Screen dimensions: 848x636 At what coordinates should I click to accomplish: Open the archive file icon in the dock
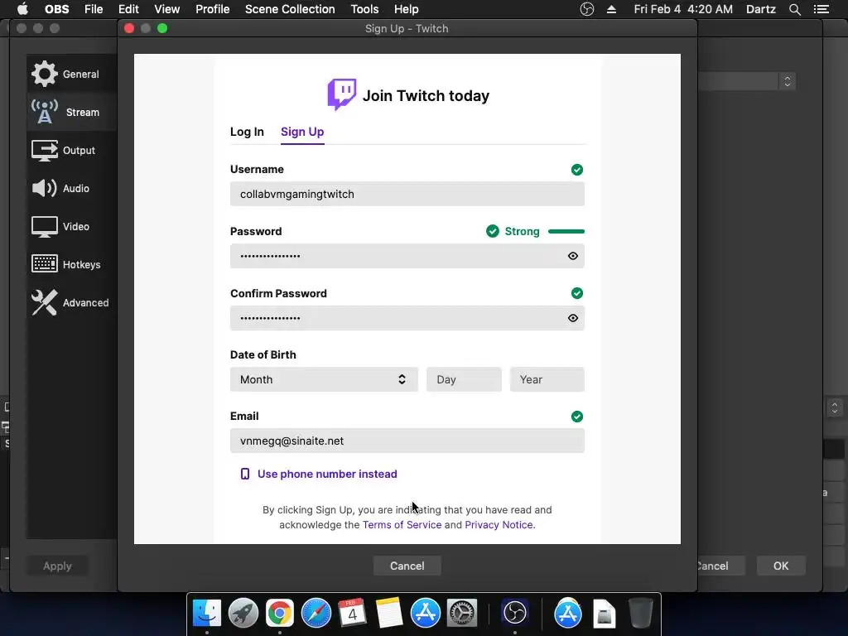604,614
